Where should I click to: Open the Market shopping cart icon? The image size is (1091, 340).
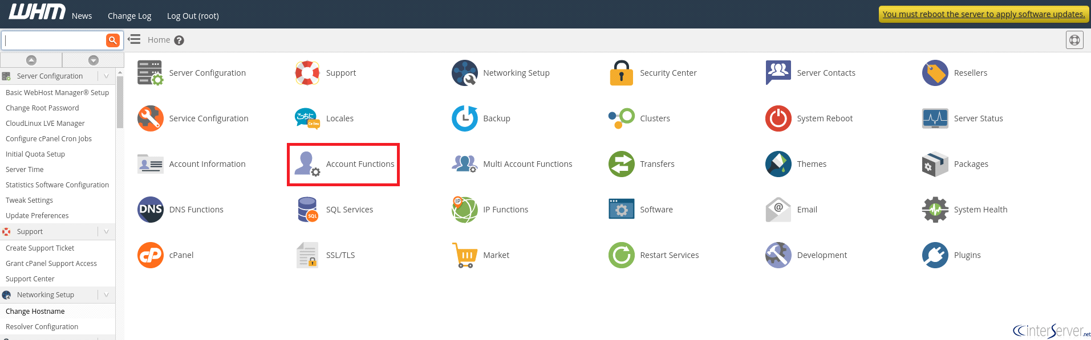click(x=465, y=255)
